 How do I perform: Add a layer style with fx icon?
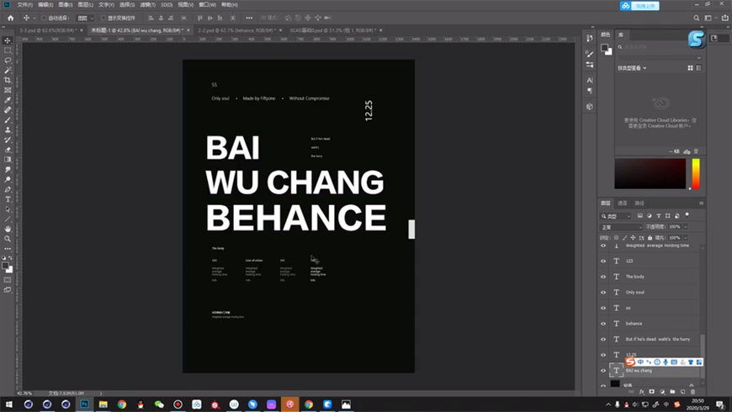click(642, 392)
